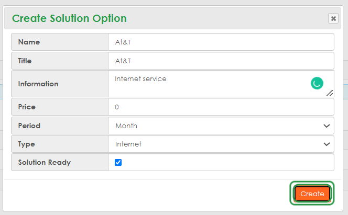
Task: Click the Period field label
Action: [x=29, y=126]
